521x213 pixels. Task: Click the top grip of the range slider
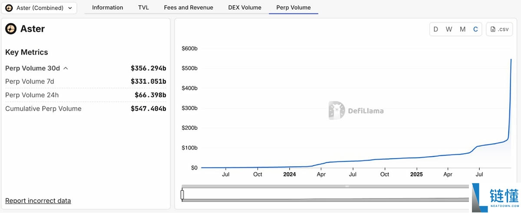[347, 186]
